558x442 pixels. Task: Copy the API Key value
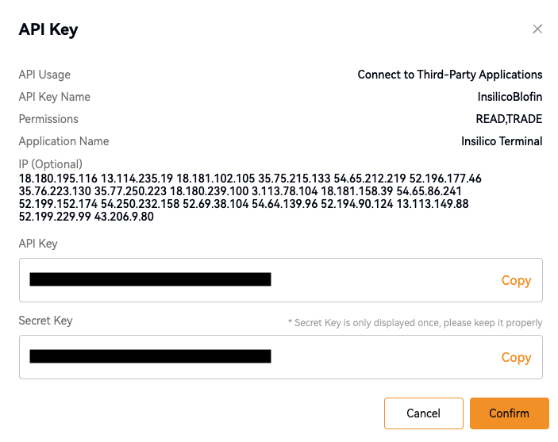pos(516,280)
